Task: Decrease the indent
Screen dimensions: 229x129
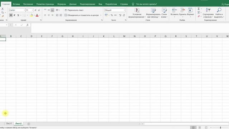Action: [57, 15]
